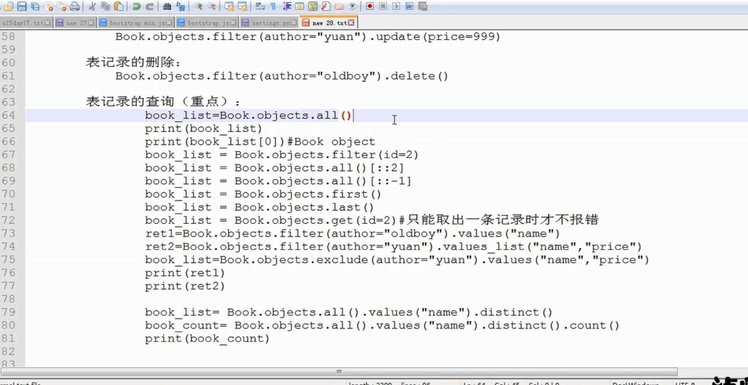Click the green Undo arrow icon
This screenshot has height=385, width=748.
click(136, 6)
